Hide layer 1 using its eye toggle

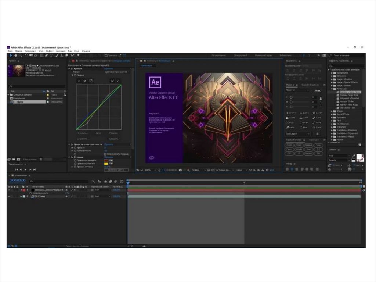[9, 190]
